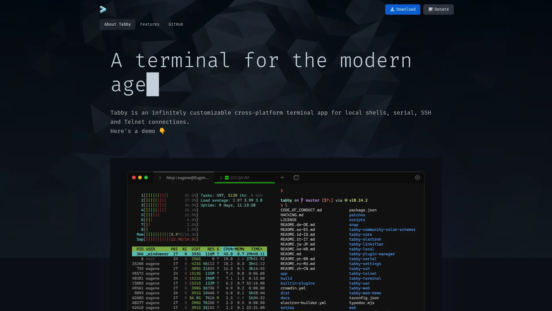The width and height of the screenshot is (552, 311).
Task: Click the Tabby logo icon
Action: 103,10
